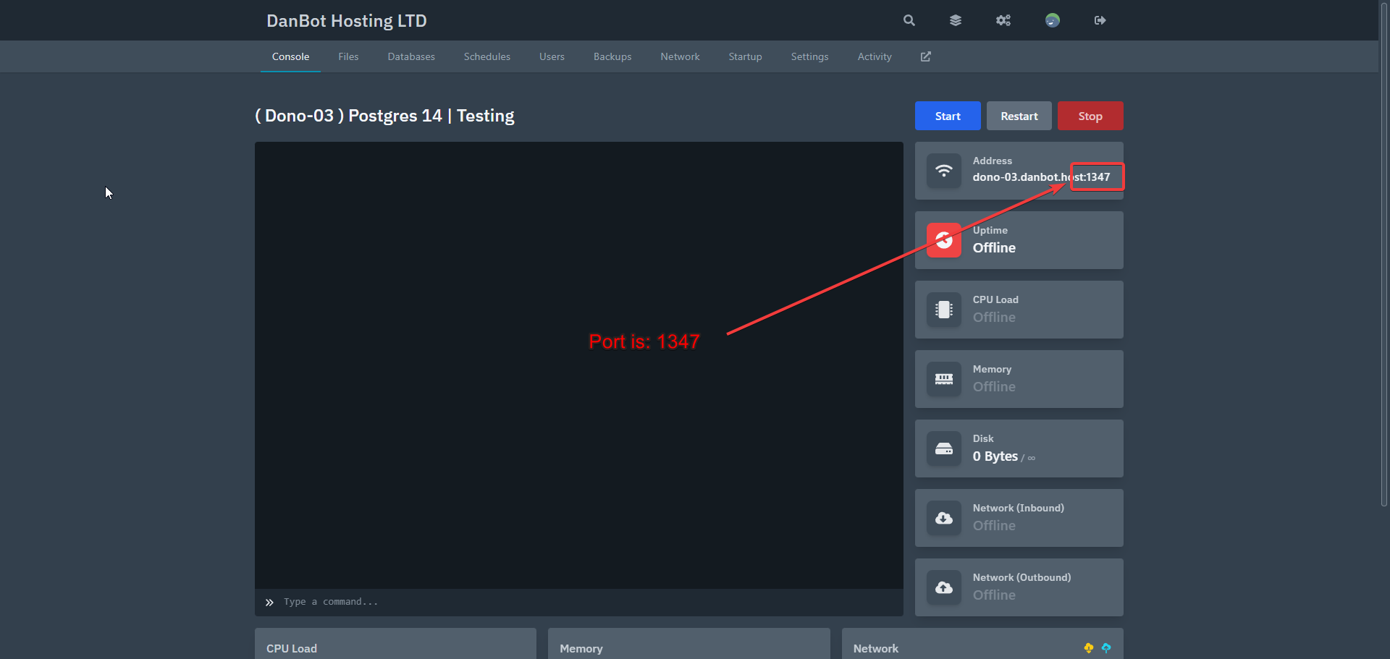Click the server address dono-03.danbot.host:1347
The image size is (1390, 659).
click(1040, 177)
